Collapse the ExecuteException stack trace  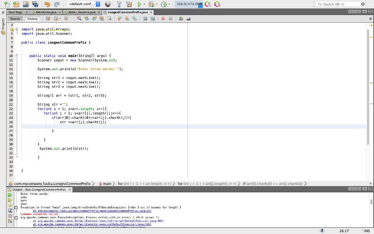click(16, 218)
